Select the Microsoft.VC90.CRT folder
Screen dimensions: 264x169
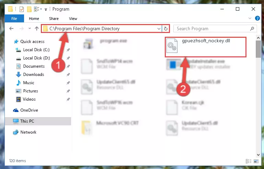pyautogui.click(x=117, y=123)
